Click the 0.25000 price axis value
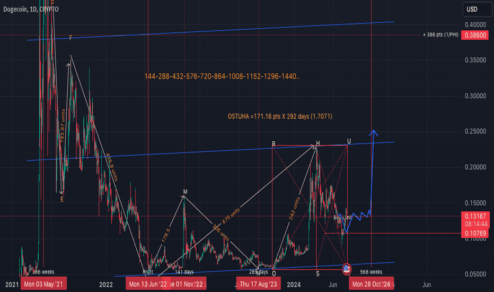Image resolution: width=494 pixels, height=292 pixels. (x=475, y=131)
